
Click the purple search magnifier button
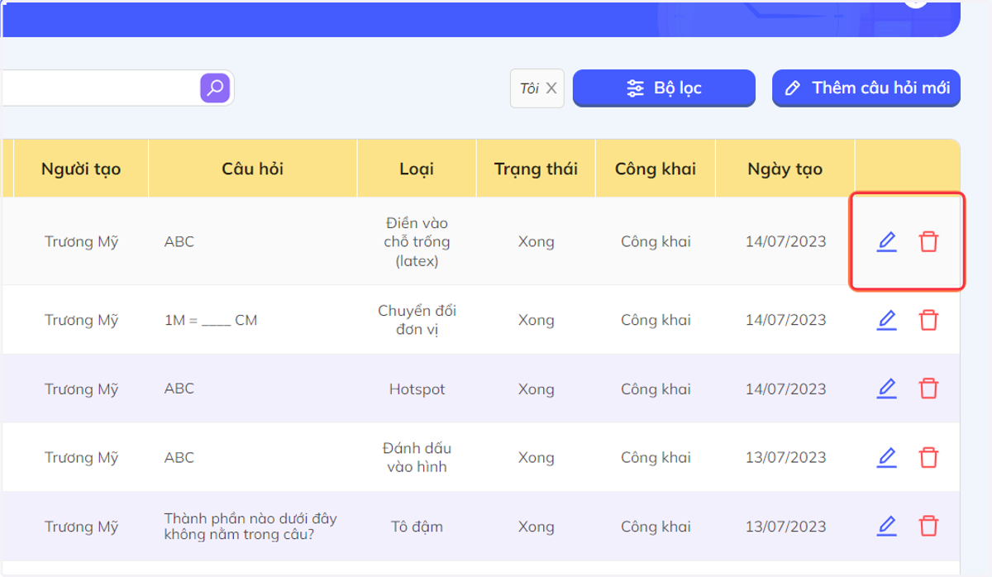(215, 88)
